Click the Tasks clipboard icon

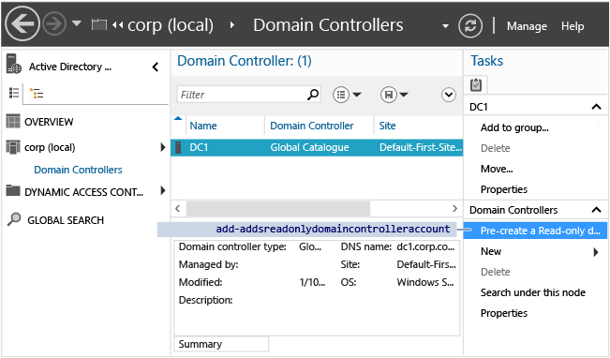(x=476, y=84)
